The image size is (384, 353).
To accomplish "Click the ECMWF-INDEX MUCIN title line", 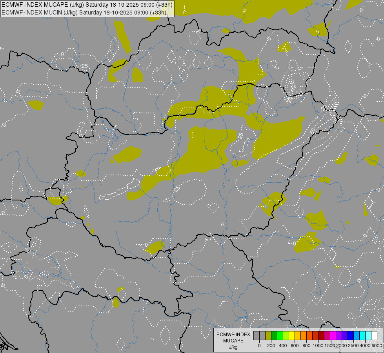I will point(84,12).
